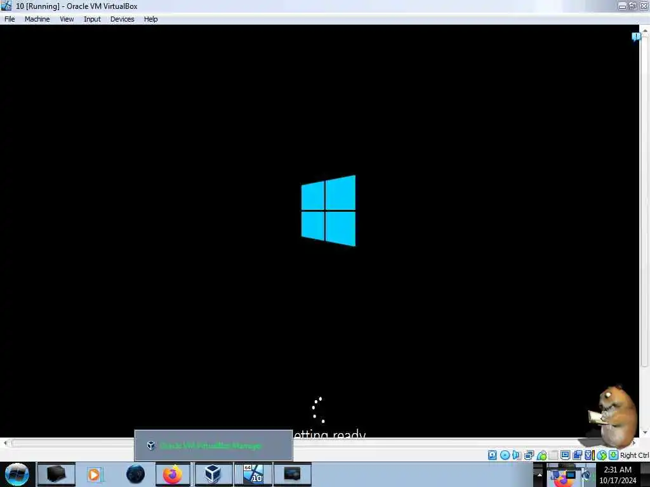Open the Help menu
The width and height of the screenshot is (650, 487).
151,19
